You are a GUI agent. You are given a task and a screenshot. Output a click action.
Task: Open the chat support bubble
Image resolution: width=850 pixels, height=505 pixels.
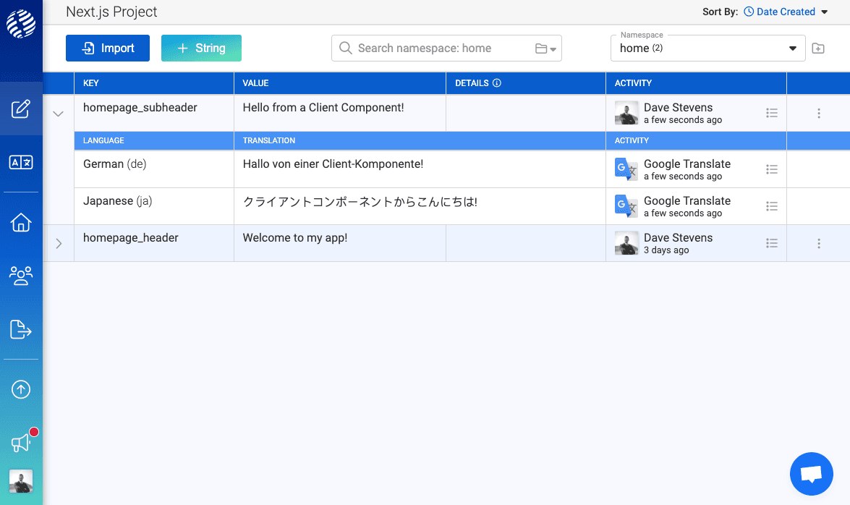pos(812,475)
